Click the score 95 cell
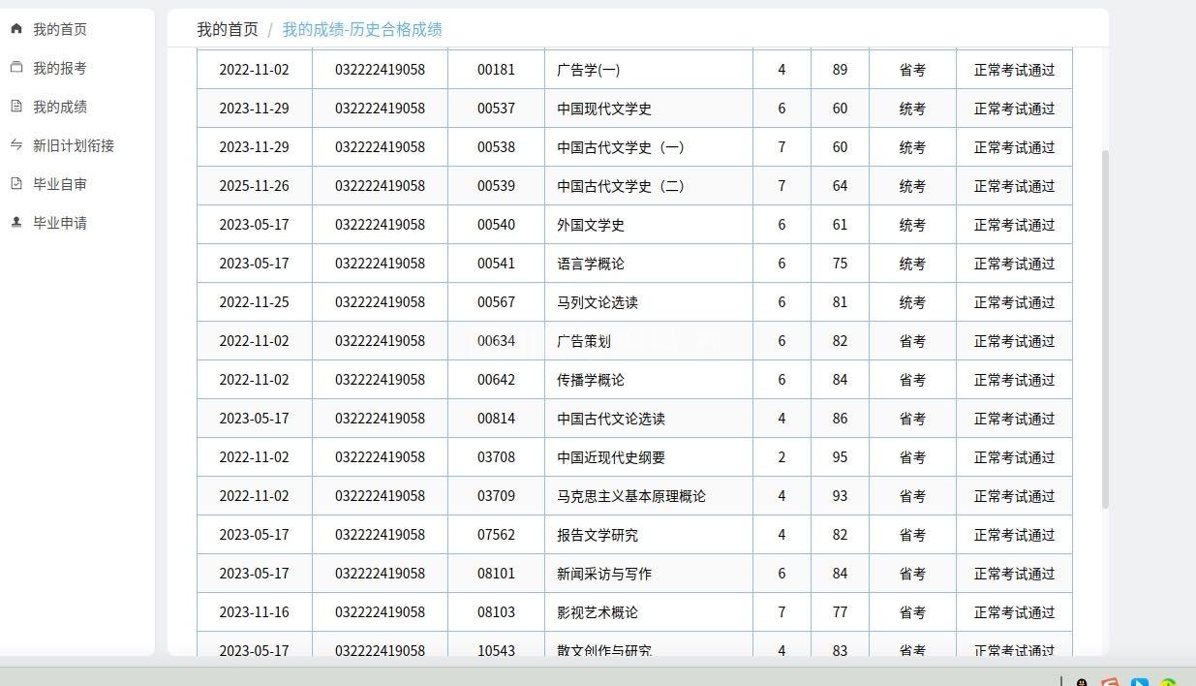This screenshot has height=686, width=1196. pyautogui.click(x=840, y=457)
